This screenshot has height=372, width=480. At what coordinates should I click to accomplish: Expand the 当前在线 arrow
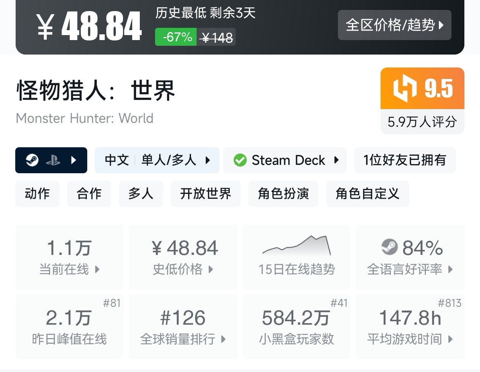[97, 269]
